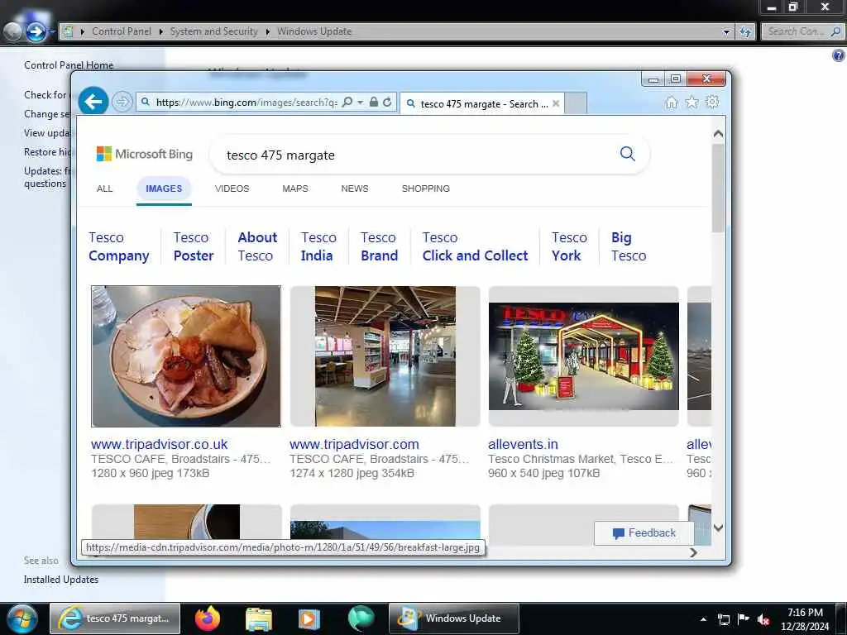Click the Action Center flag icon
The width and height of the screenshot is (847, 635).
pos(744,619)
